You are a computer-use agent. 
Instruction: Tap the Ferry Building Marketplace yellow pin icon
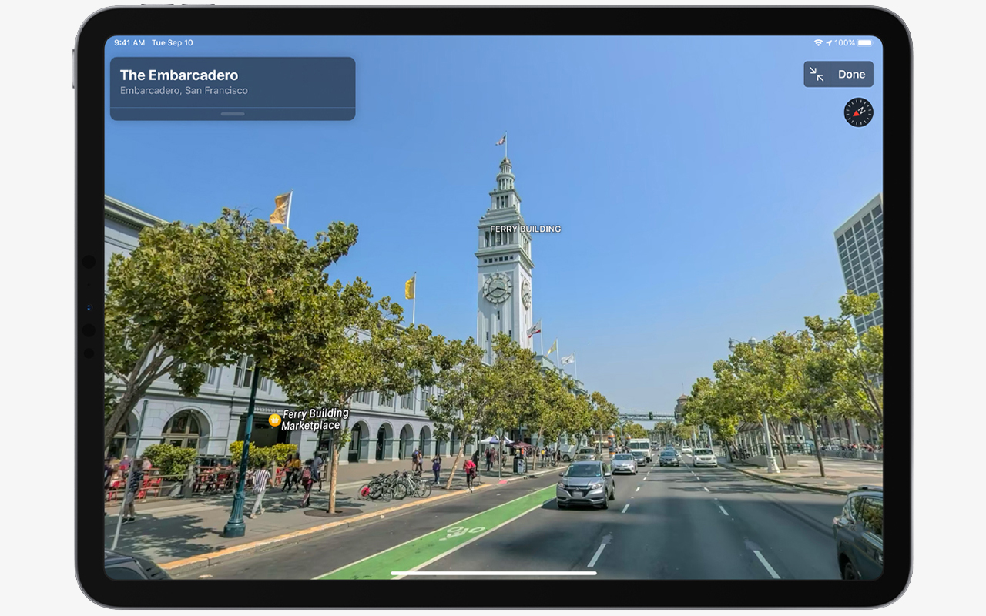pos(274,420)
